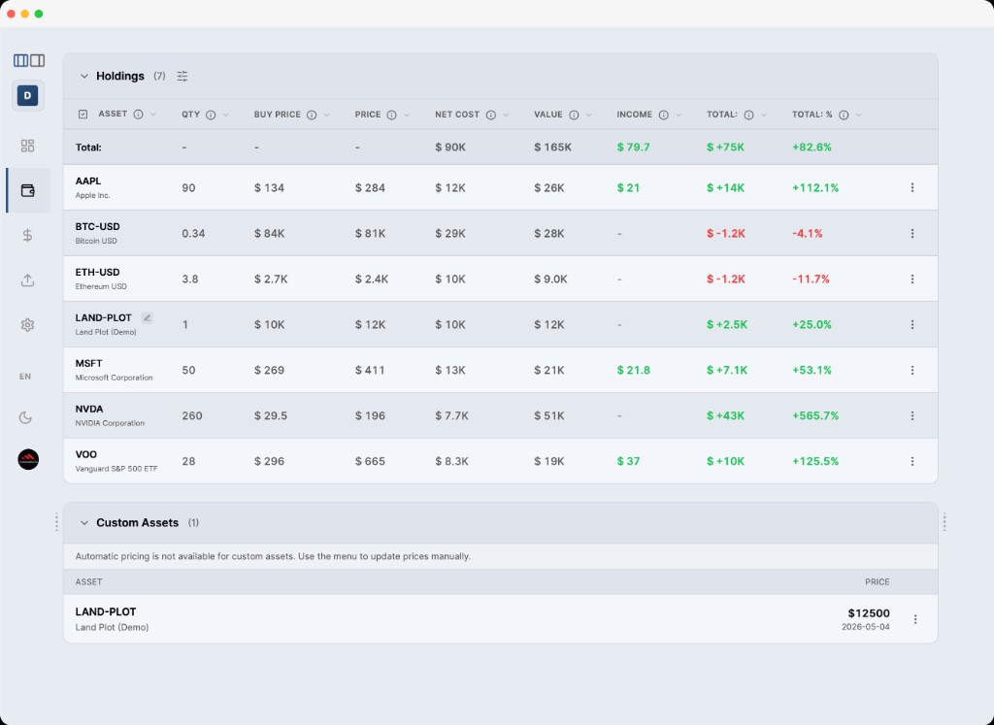994x725 pixels.
Task: Open NET COST column dropdown arrow
Action: click(x=506, y=115)
